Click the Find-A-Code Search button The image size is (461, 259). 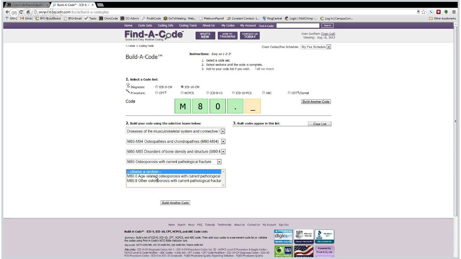327,26
